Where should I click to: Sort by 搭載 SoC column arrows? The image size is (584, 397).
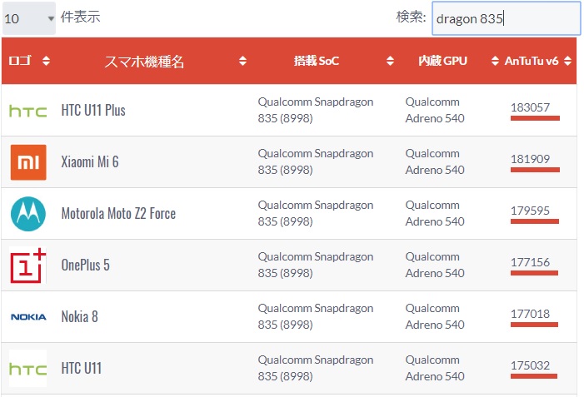pyautogui.click(x=390, y=61)
